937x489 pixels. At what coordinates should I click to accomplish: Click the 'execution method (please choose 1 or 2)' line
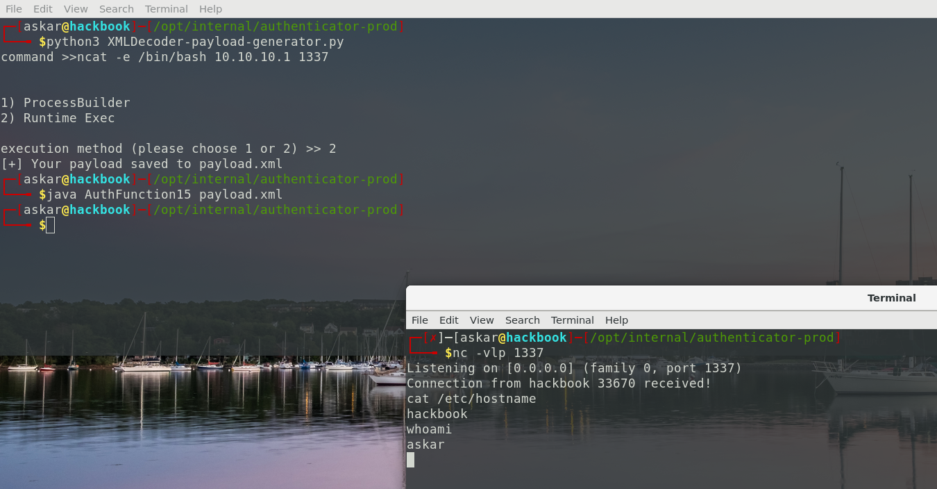click(x=169, y=149)
